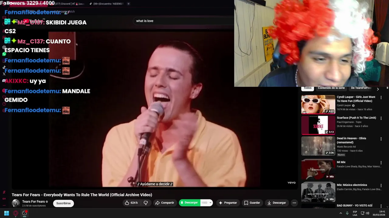Click the vevo logo on video

(x=291, y=183)
